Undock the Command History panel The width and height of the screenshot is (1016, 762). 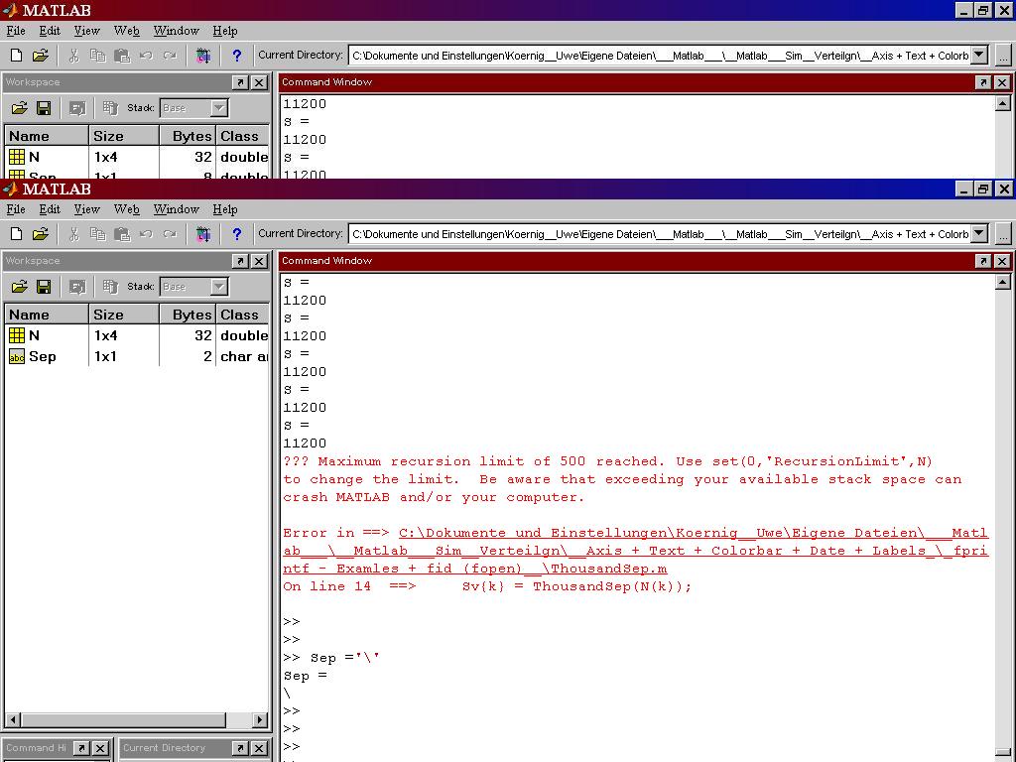coord(81,748)
